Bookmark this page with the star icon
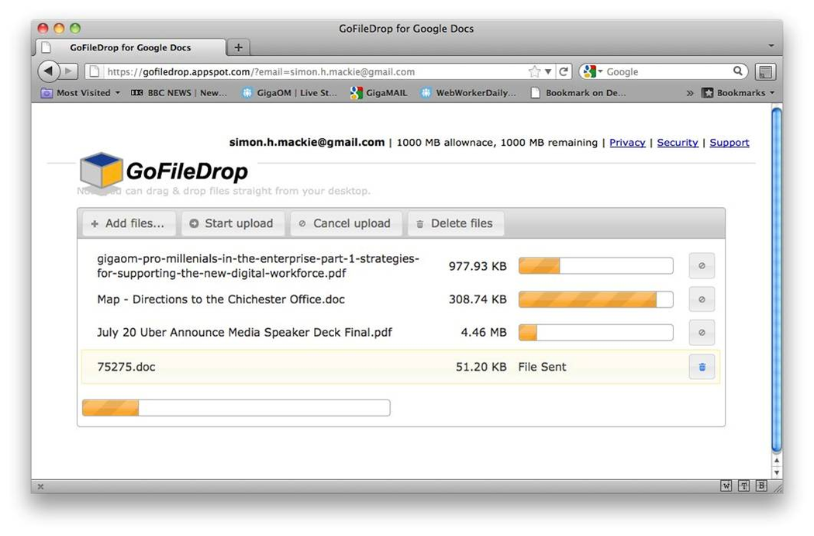Viewport: 814px width, 536px height. click(x=534, y=71)
